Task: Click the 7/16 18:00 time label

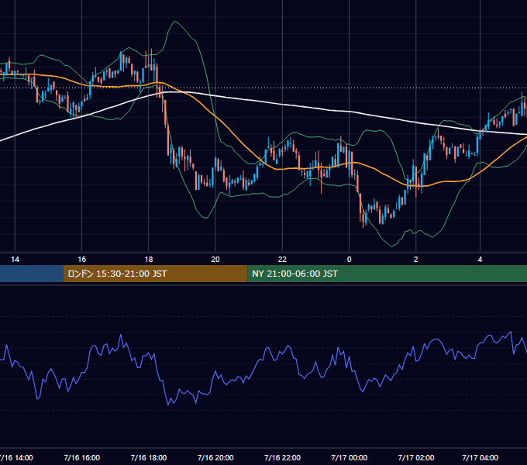Action: [x=149, y=457]
